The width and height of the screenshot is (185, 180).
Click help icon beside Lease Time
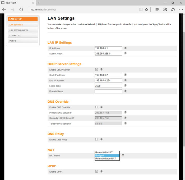coord(125,86)
